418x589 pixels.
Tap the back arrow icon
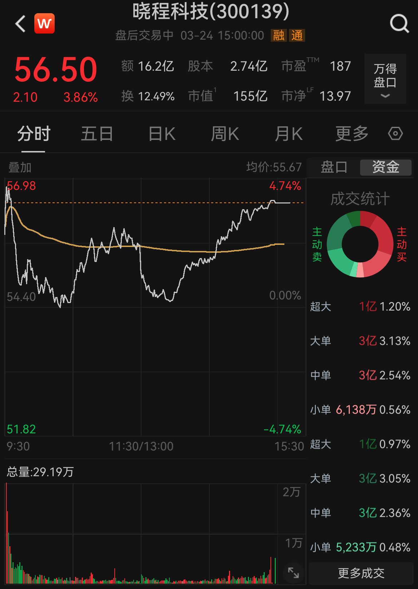[21, 24]
